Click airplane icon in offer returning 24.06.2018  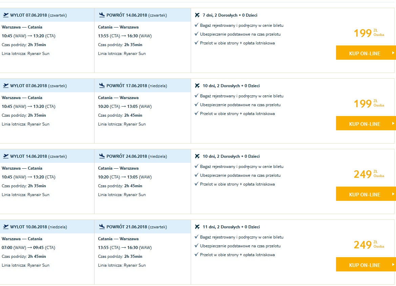(x=197, y=156)
